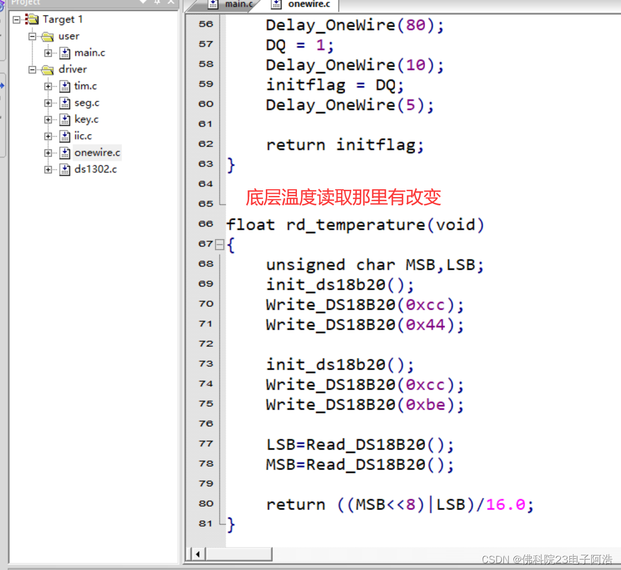Click 'MSB=Read_DS18B20();' code line
Screen dimensions: 621x570
pos(360,465)
